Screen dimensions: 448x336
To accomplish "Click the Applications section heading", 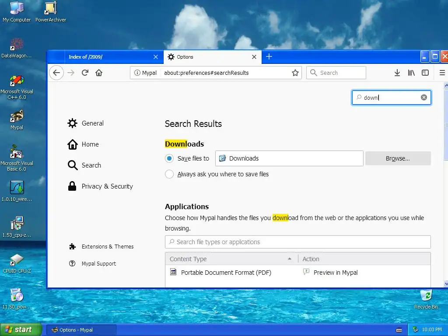I will click(187, 206).
